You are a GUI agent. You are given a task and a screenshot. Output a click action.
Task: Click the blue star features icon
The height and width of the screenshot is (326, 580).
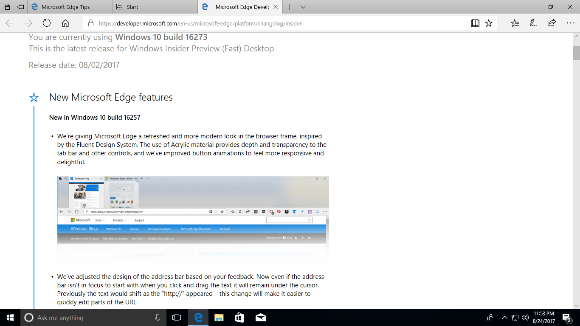(x=34, y=98)
